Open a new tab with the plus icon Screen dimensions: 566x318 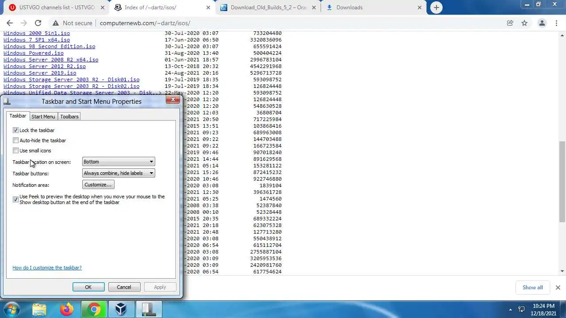pos(436,8)
